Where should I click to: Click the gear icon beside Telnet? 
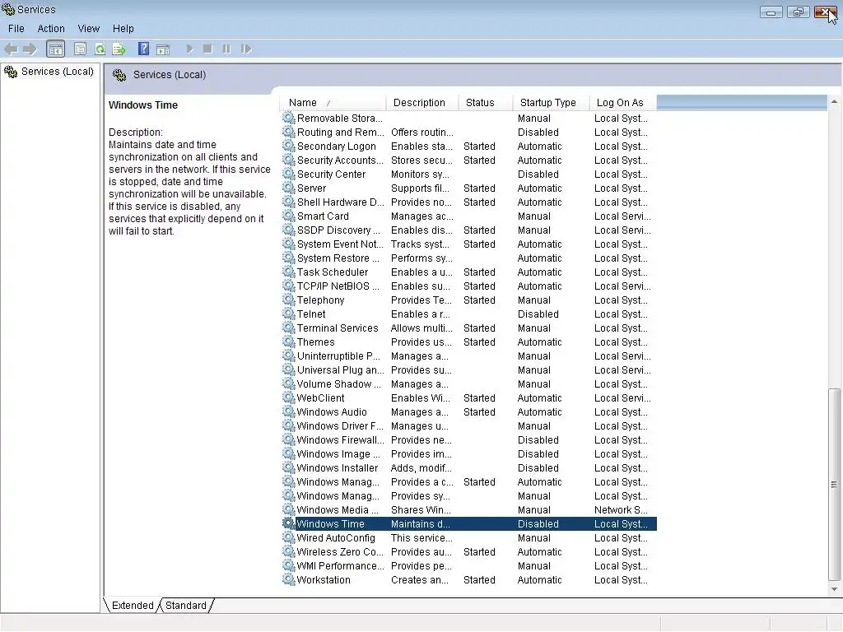(289, 314)
